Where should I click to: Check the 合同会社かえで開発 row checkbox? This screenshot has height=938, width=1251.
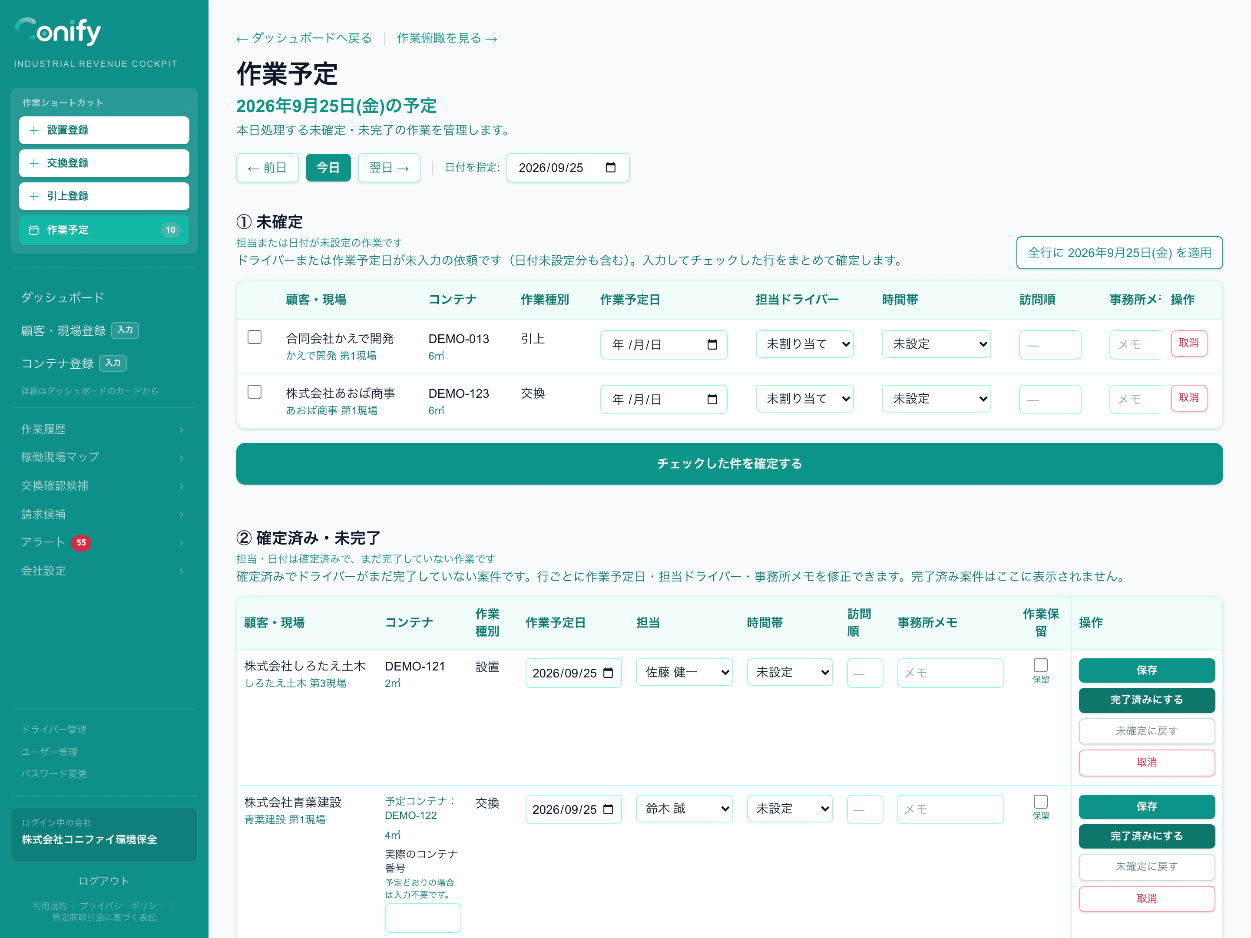255,337
